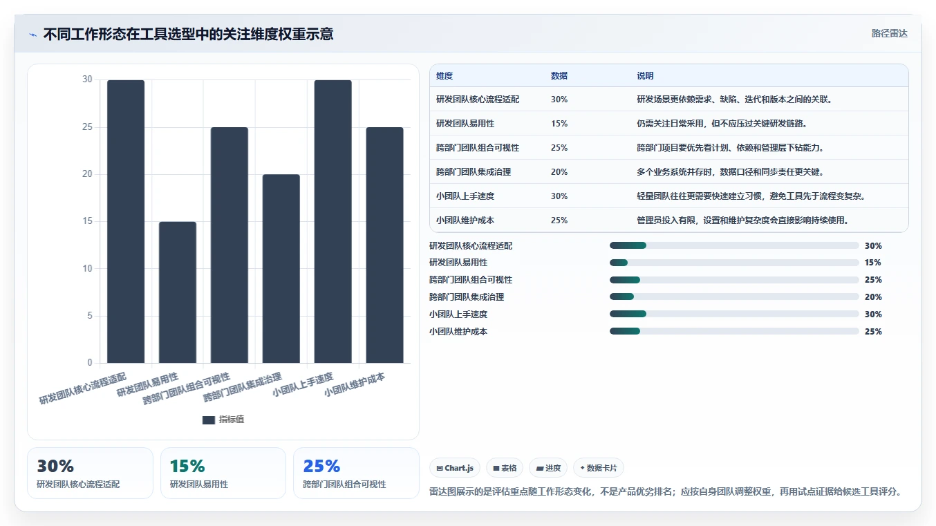
Task: Click the 研发团队核心流程适配 bar in chart
Action: [126, 221]
